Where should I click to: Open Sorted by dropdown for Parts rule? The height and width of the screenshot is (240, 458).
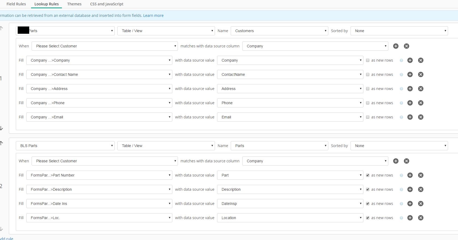399,146
